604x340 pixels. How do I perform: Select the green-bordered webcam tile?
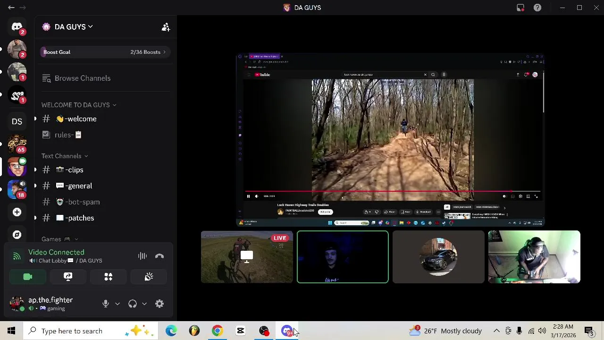point(343,257)
